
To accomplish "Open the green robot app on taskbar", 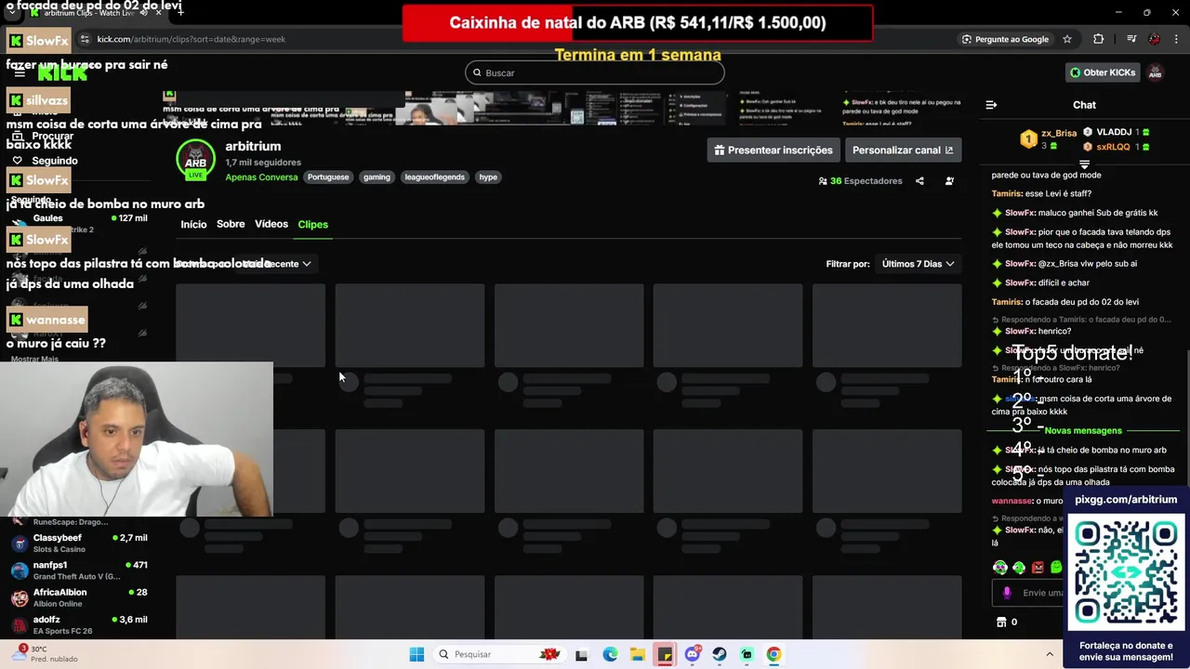I will (x=747, y=654).
